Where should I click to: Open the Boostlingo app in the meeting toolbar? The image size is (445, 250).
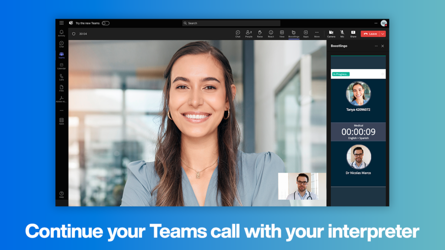click(294, 33)
